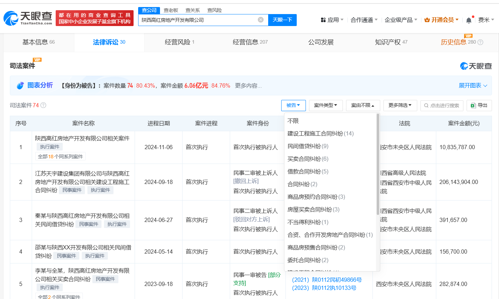Switch to the 经营风险 tab
Screen dimensions: 499x299
(x=180, y=42)
